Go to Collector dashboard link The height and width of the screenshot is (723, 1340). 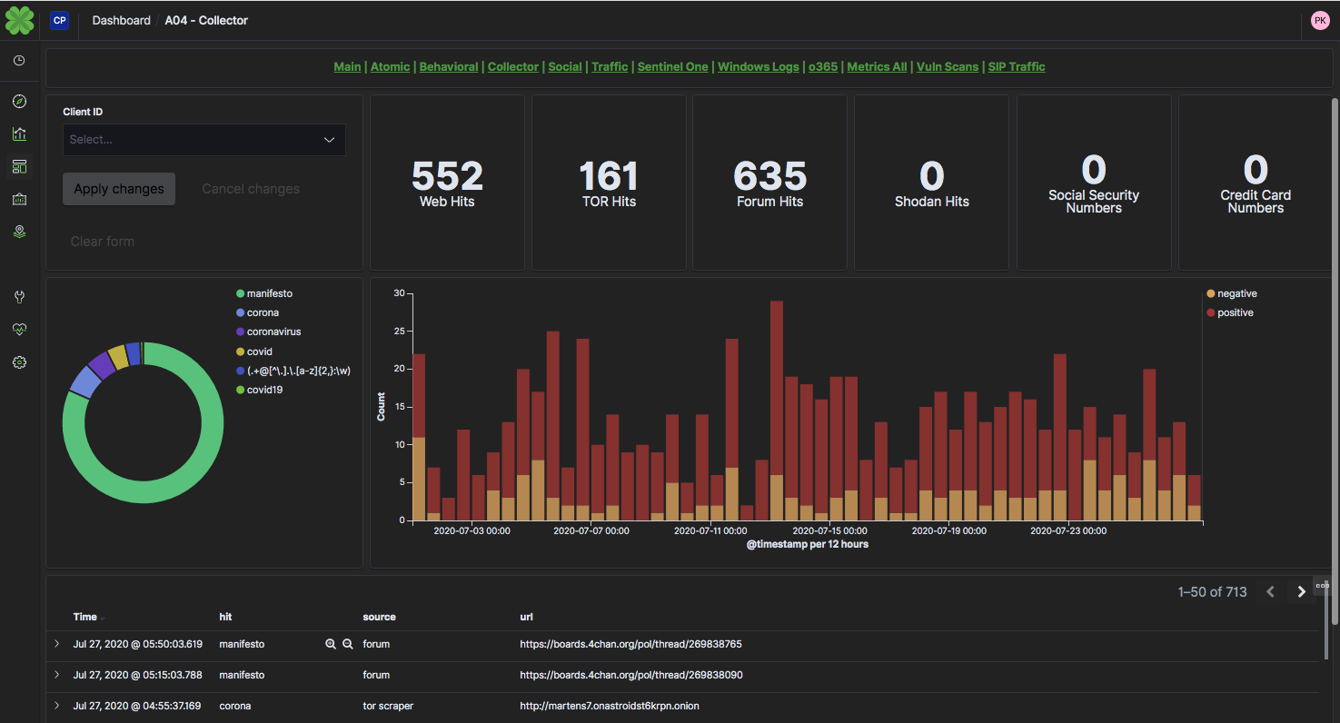point(513,66)
